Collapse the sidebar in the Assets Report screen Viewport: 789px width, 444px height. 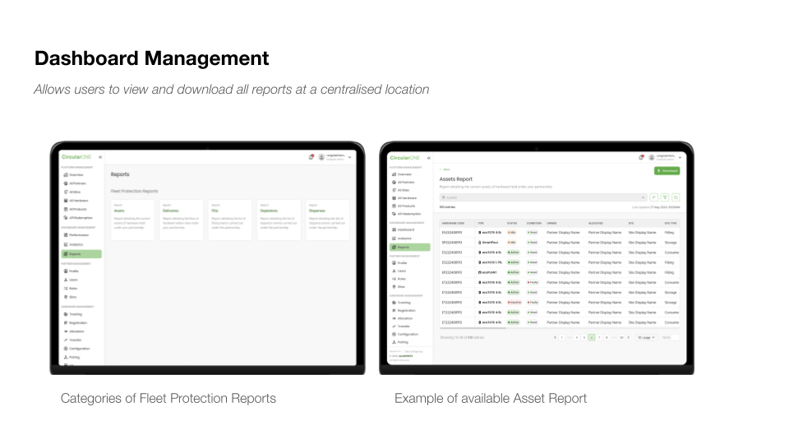(429, 158)
